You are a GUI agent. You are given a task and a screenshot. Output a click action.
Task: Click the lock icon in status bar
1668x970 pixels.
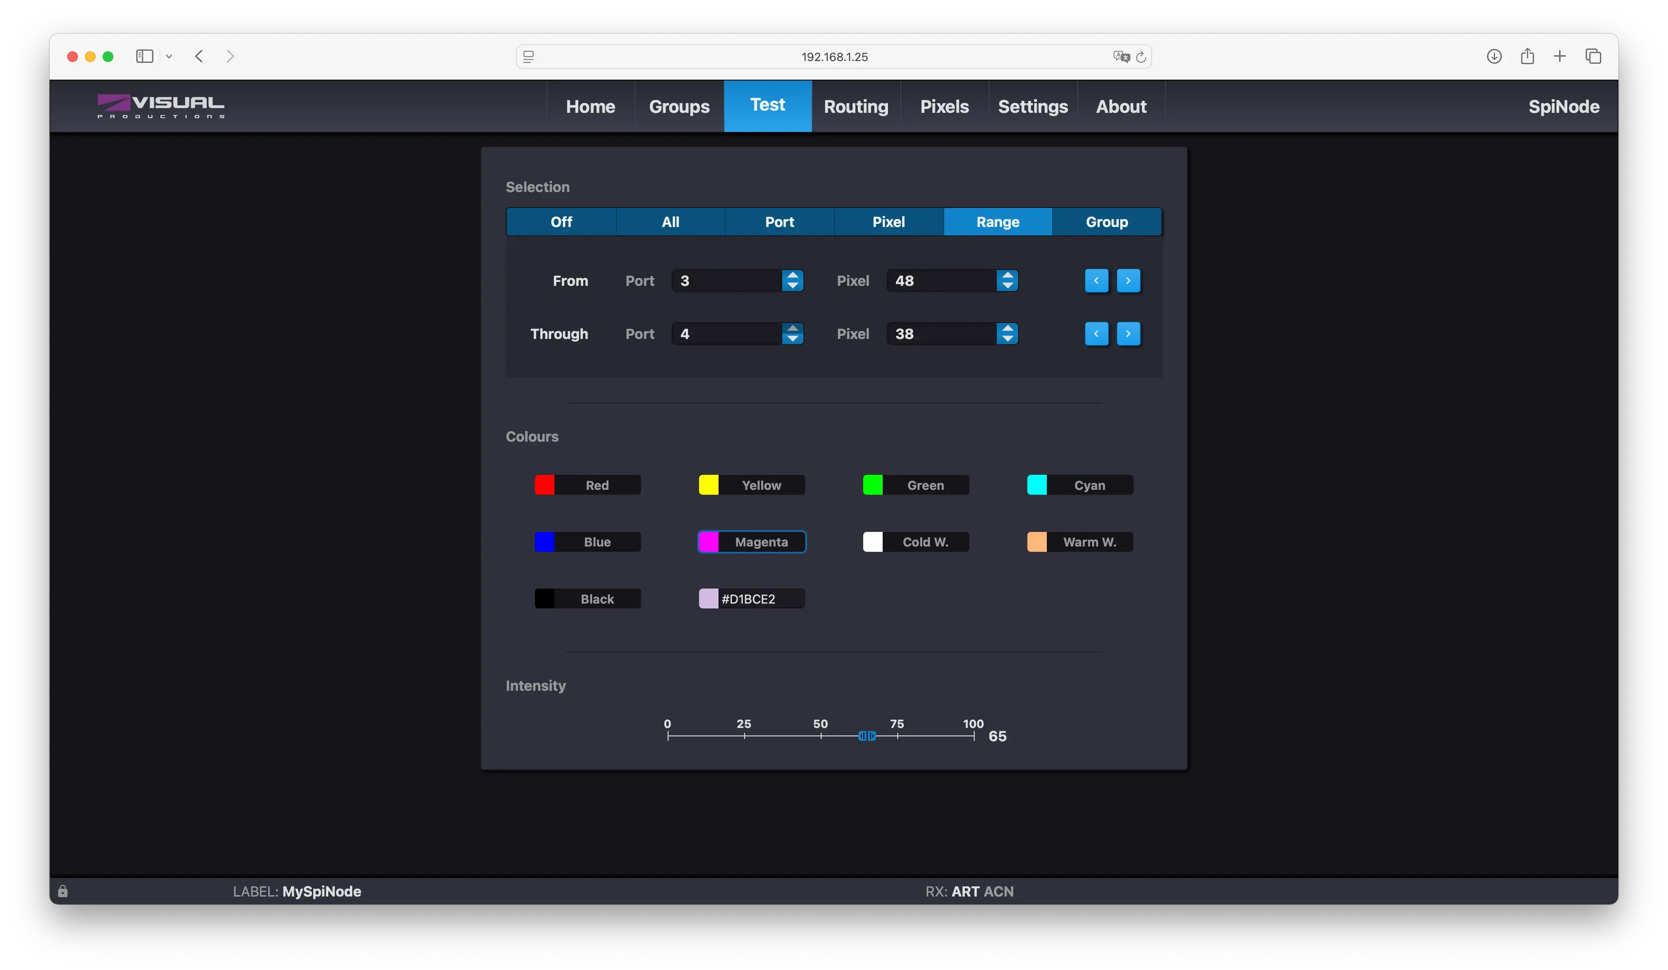click(x=63, y=891)
